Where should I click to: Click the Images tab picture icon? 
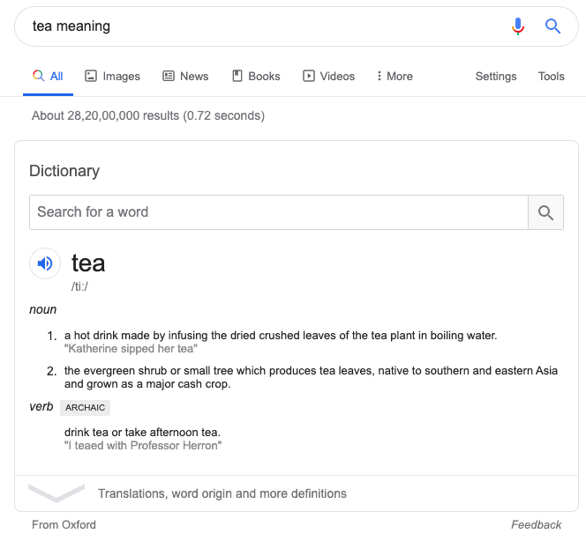click(x=91, y=76)
